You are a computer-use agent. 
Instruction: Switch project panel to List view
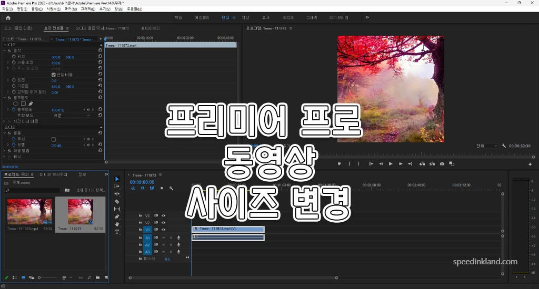point(15,277)
